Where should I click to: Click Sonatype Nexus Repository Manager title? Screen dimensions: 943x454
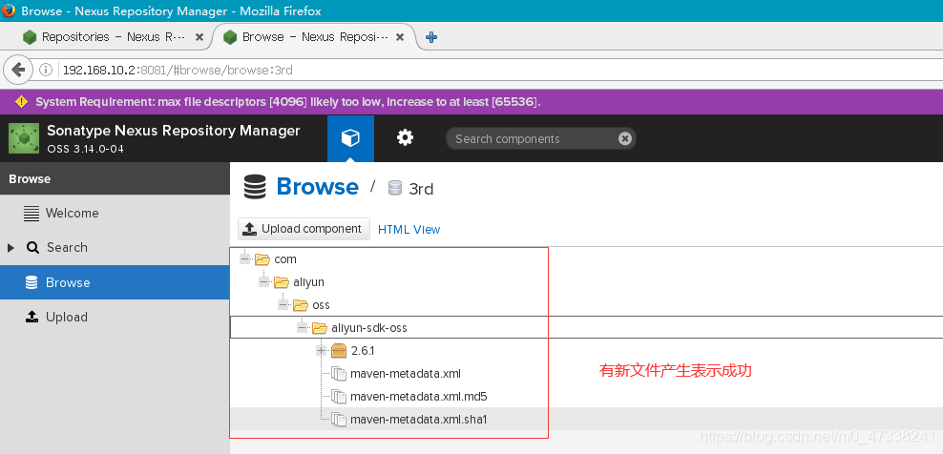point(173,131)
